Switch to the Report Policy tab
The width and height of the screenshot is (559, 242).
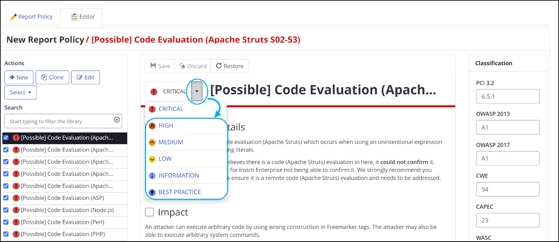[31, 16]
